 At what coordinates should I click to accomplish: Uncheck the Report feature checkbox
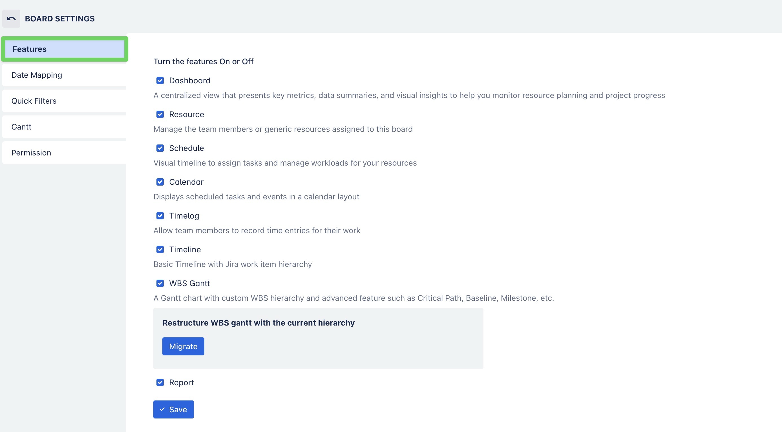click(x=160, y=383)
